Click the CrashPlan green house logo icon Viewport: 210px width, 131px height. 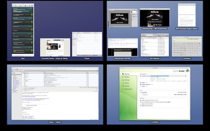point(187,70)
